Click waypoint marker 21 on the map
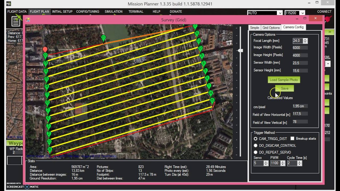Image resolution: width=340 pixels, height=191 pixels. coord(104,38)
